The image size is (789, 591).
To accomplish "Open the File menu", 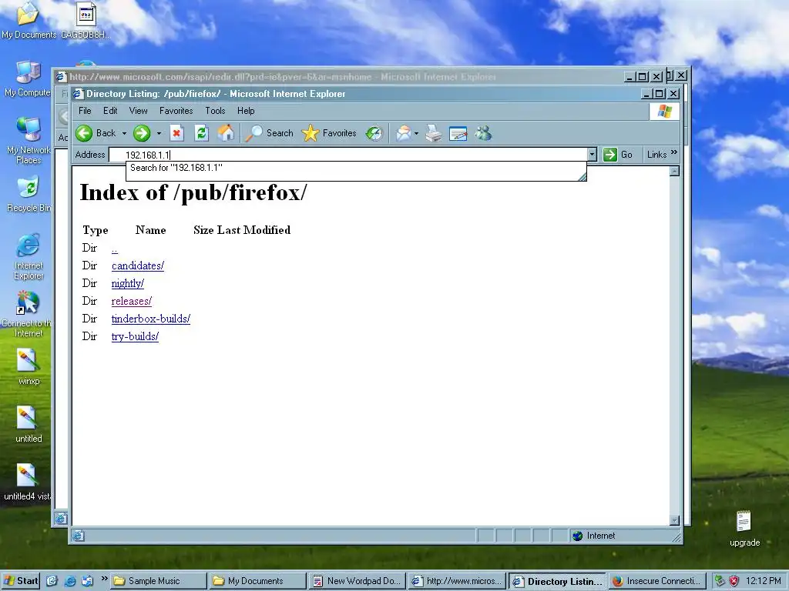I will point(85,111).
